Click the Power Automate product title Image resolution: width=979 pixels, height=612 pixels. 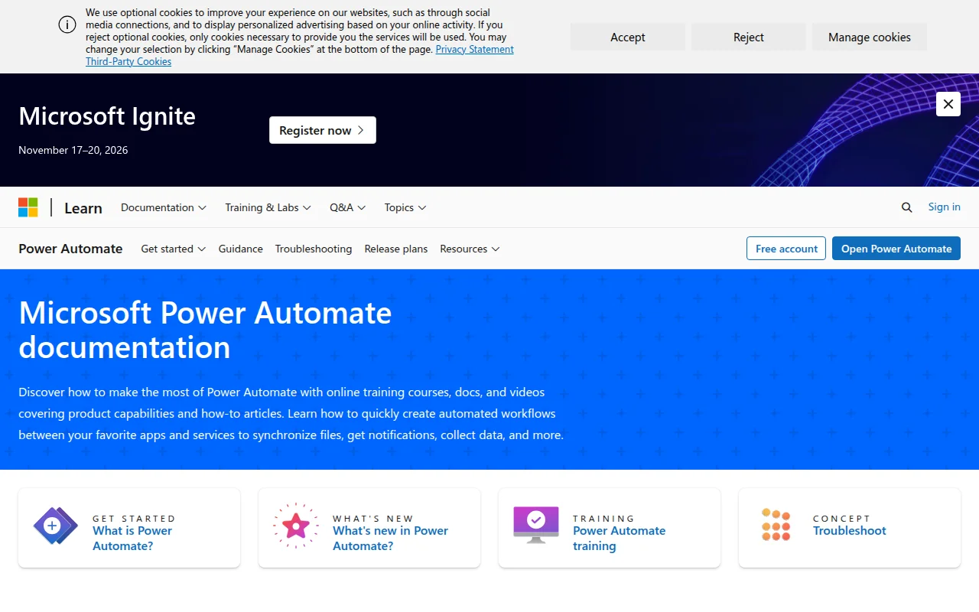pyautogui.click(x=70, y=249)
